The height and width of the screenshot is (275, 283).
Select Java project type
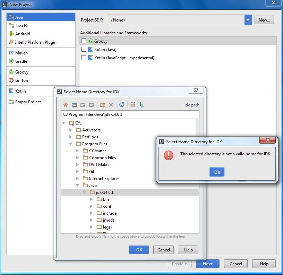coord(41,17)
